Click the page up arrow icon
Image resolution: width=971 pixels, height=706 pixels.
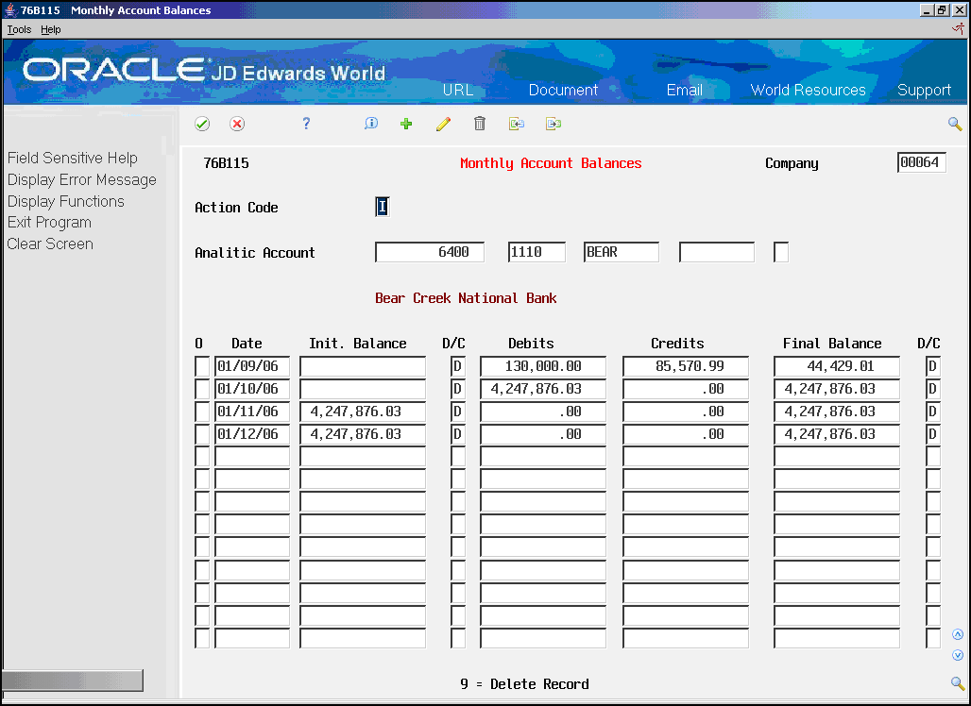[958, 634]
